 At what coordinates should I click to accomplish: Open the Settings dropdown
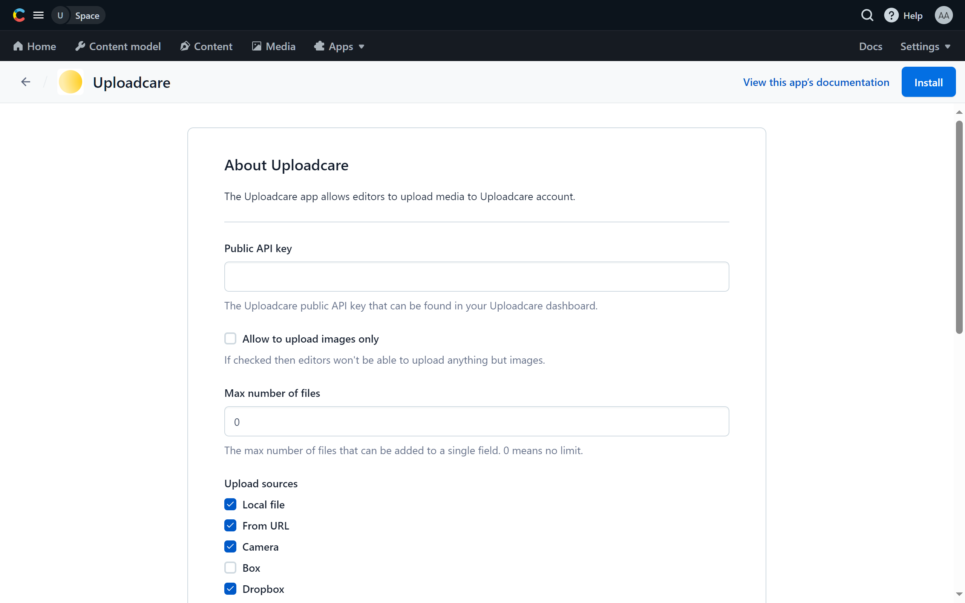[x=925, y=46]
